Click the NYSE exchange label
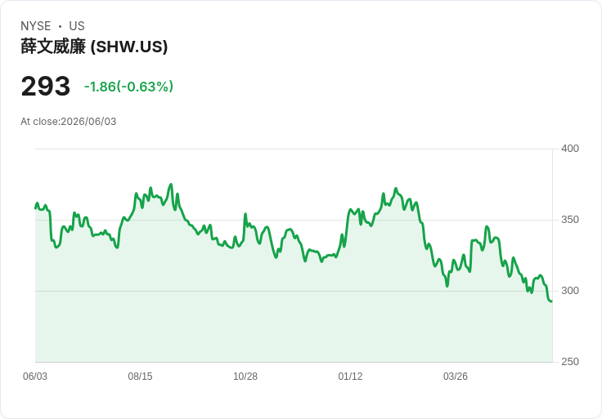 (x=36, y=25)
